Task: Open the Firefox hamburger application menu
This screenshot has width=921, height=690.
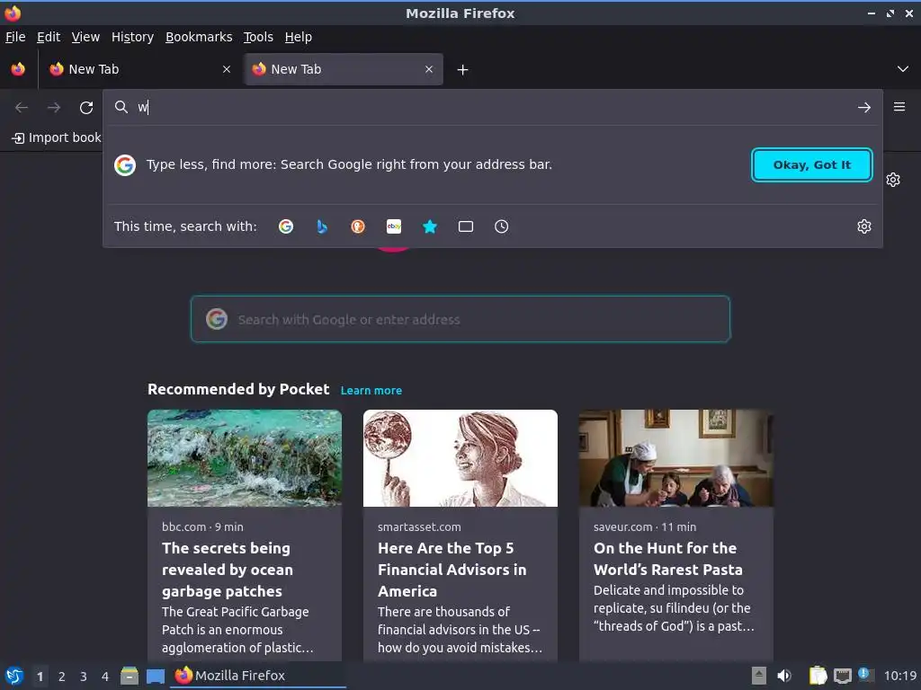Action: (x=899, y=107)
